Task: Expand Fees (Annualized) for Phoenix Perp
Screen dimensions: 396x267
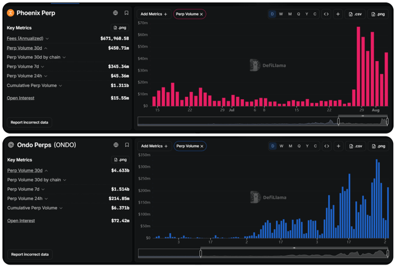Action: [47, 38]
